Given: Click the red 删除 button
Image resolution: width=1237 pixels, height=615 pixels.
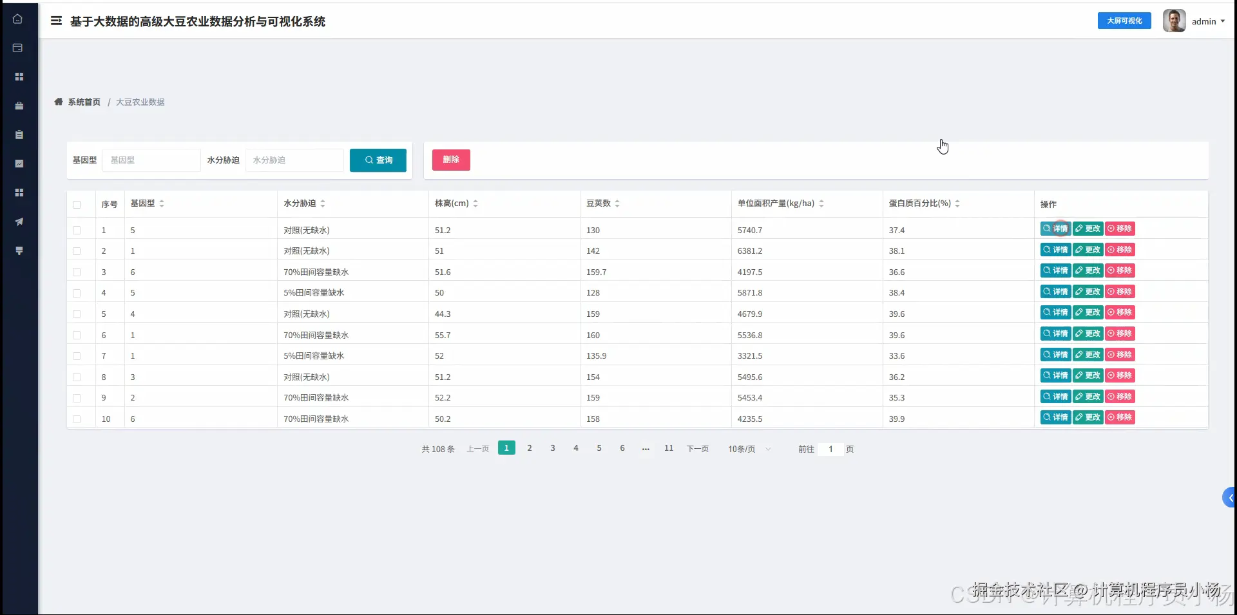Looking at the screenshot, I should [x=451, y=160].
